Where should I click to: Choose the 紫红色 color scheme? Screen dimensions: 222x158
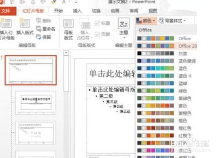pyautogui.click(x=167, y=151)
